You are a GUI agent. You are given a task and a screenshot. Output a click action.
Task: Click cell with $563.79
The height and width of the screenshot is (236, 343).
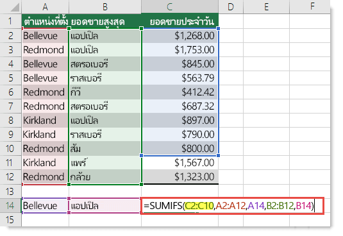(180, 78)
